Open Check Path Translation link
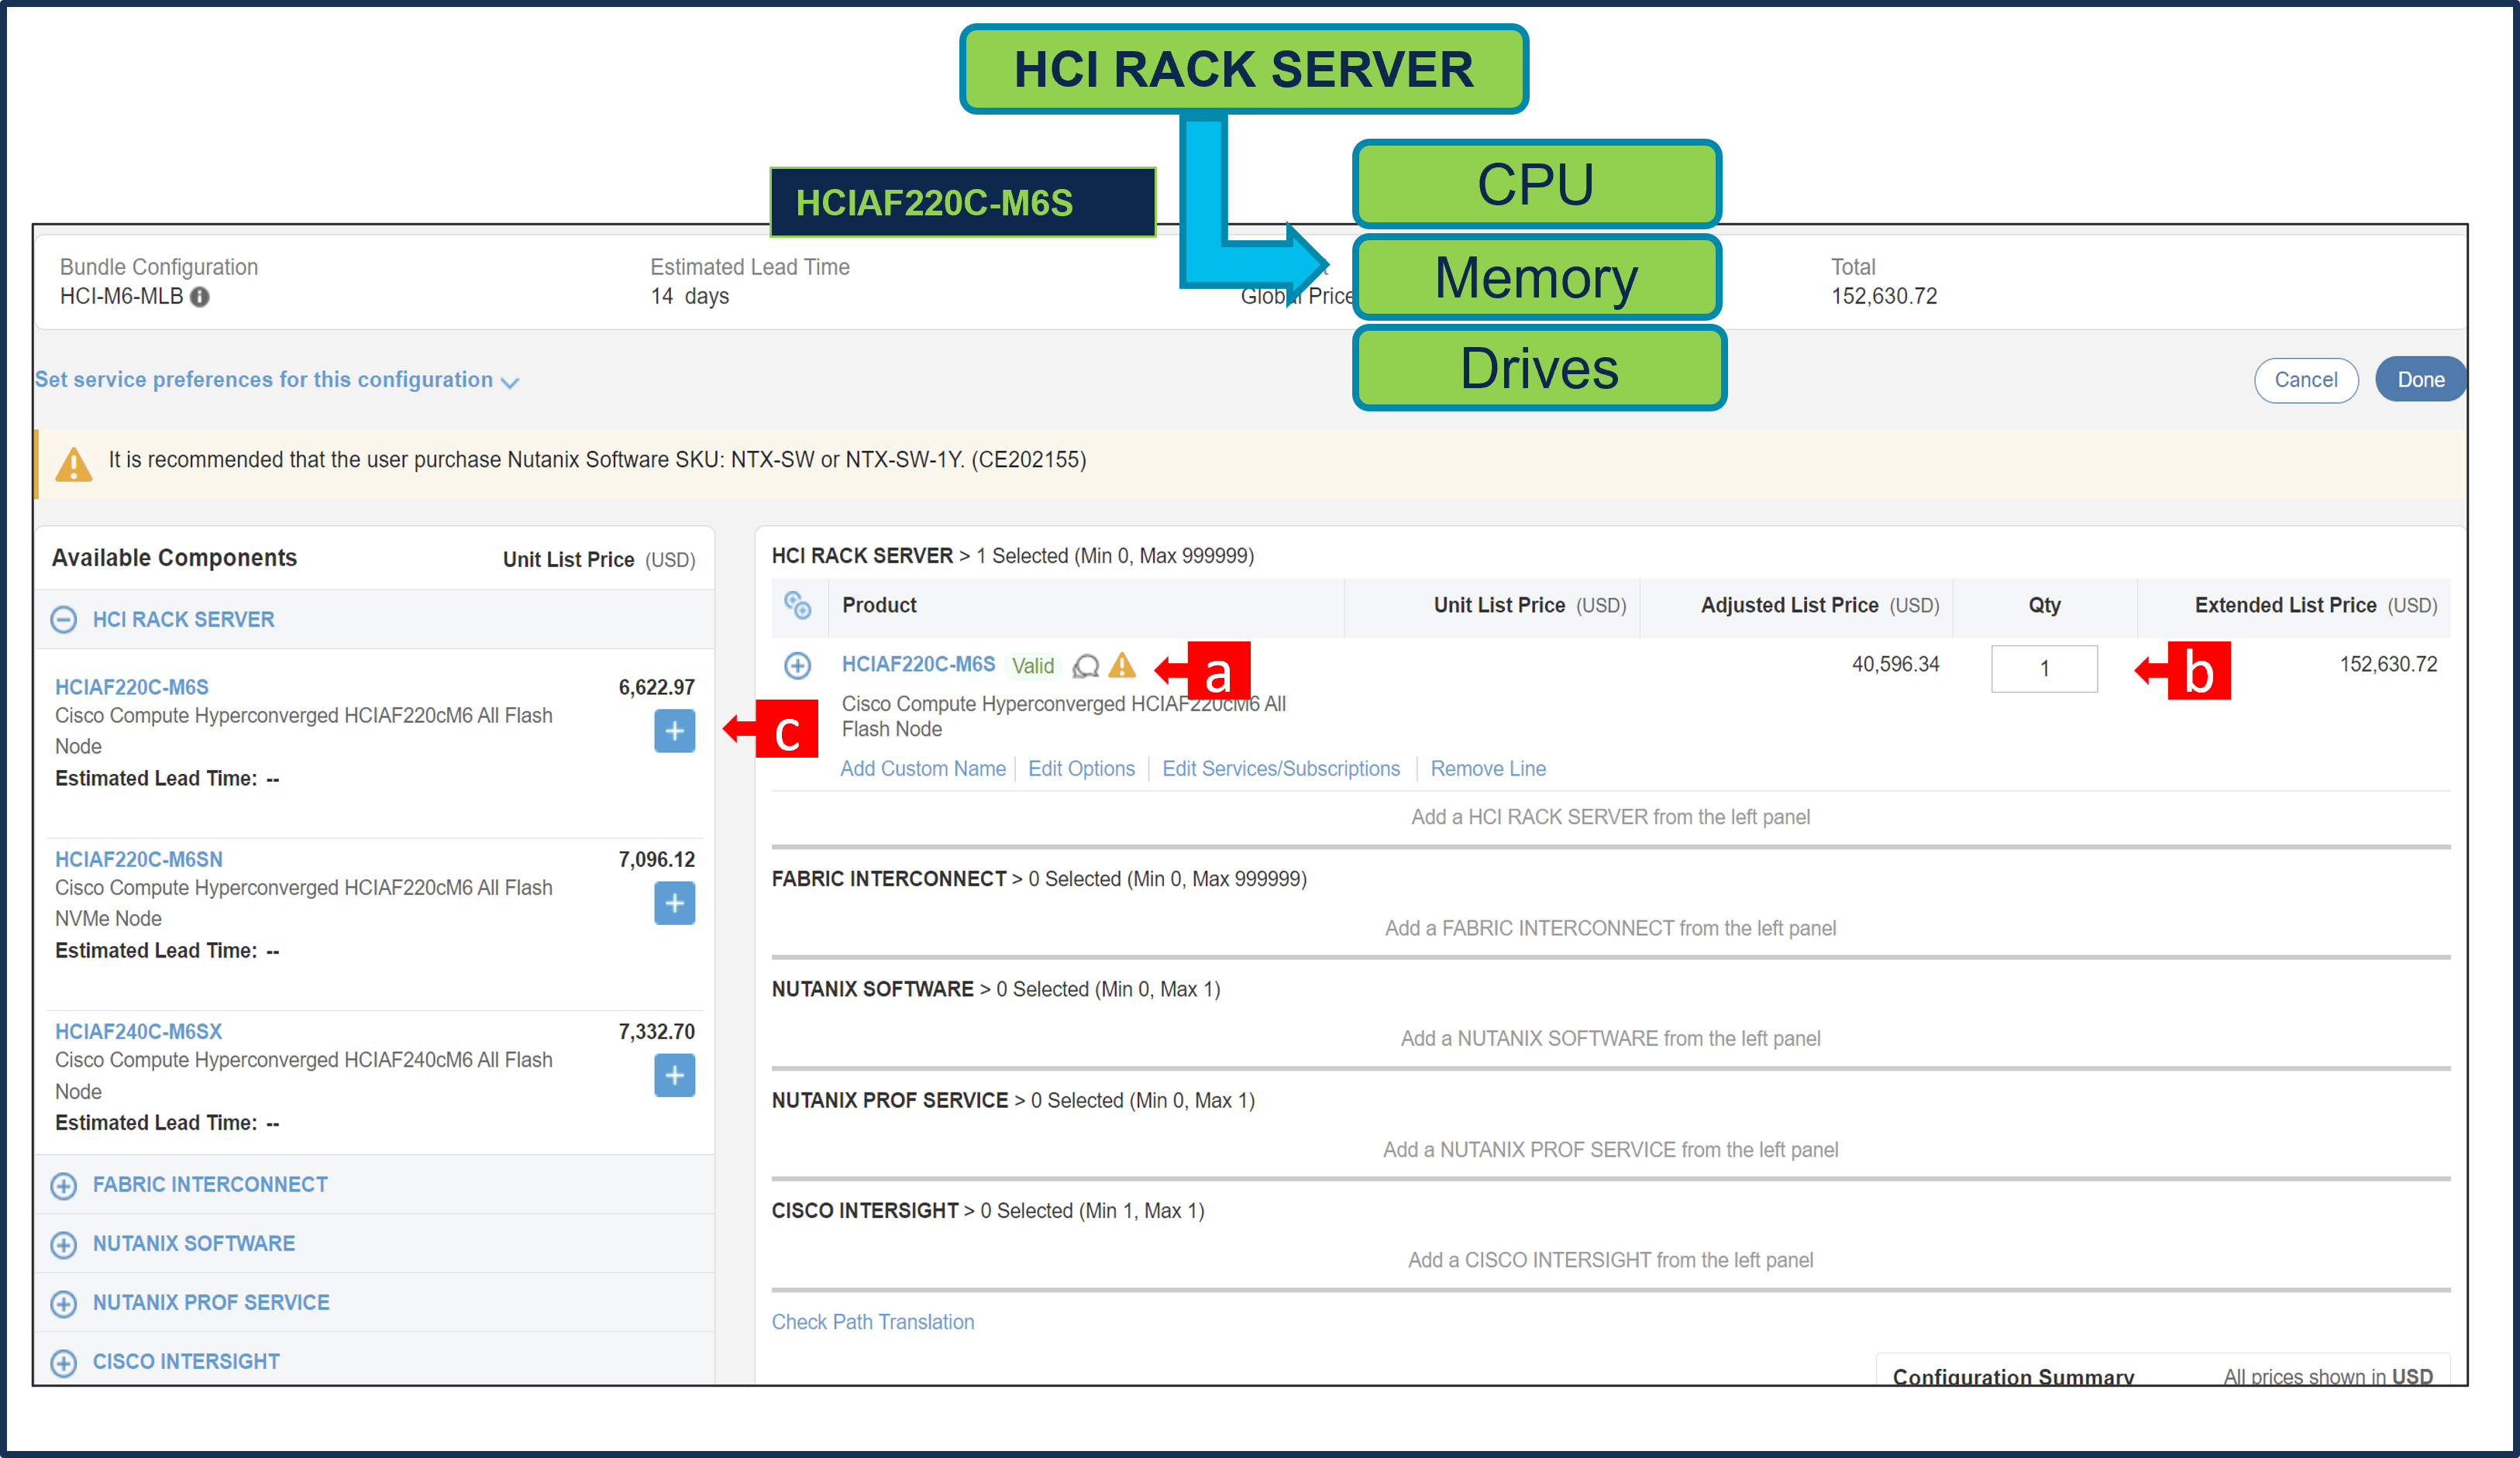2520x1458 pixels. point(873,1322)
